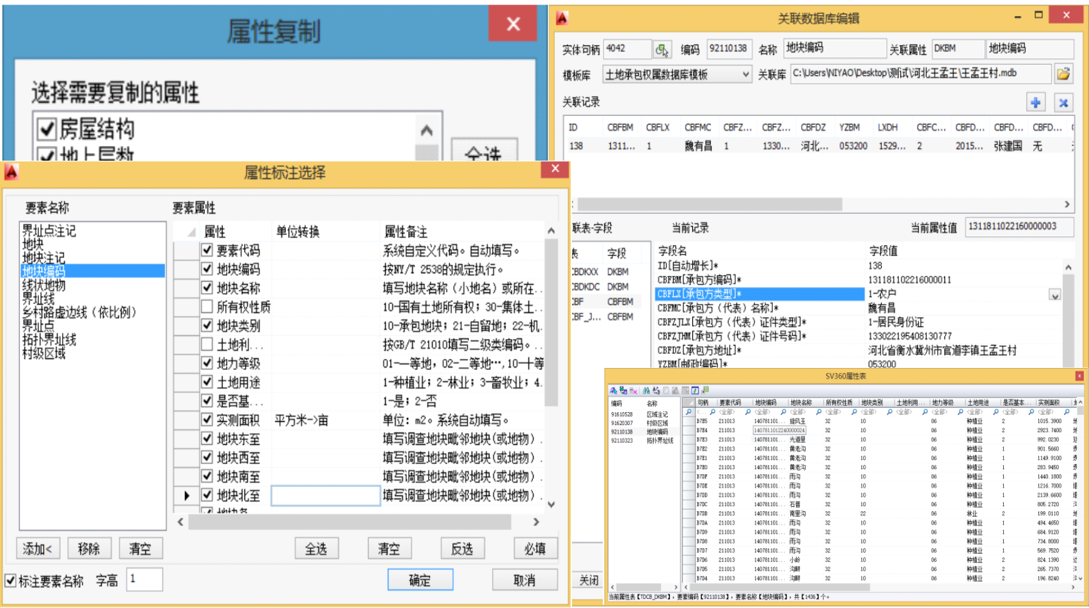Select 界址点注记 in the 要素名称 list
This screenshot has width=1089, height=608.
[49, 231]
